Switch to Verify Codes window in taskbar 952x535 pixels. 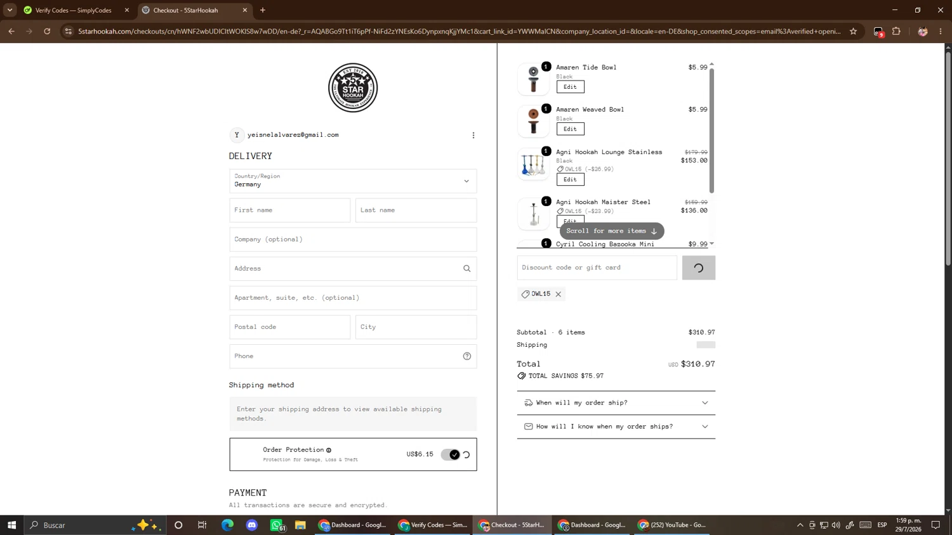(433, 525)
